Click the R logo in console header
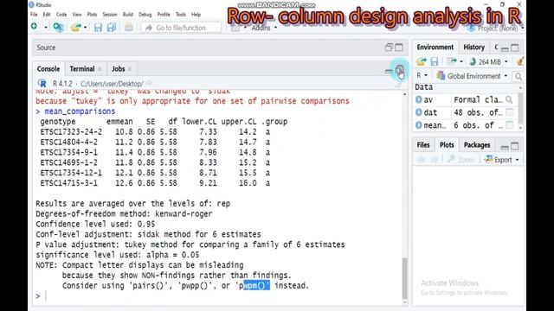 click(x=42, y=84)
